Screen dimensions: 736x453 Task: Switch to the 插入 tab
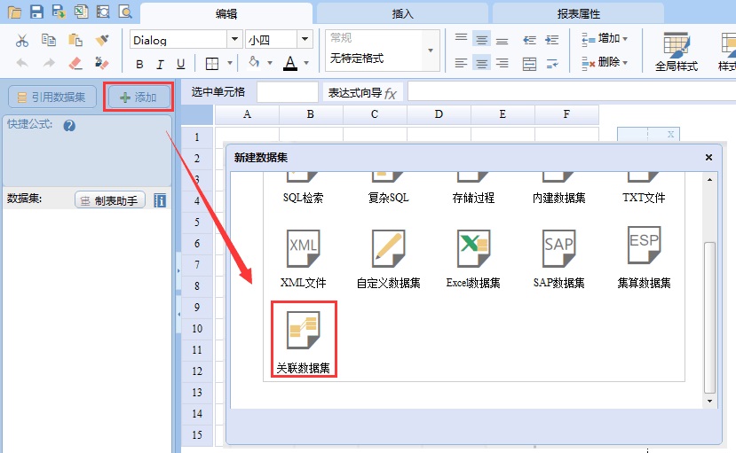point(402,13)
